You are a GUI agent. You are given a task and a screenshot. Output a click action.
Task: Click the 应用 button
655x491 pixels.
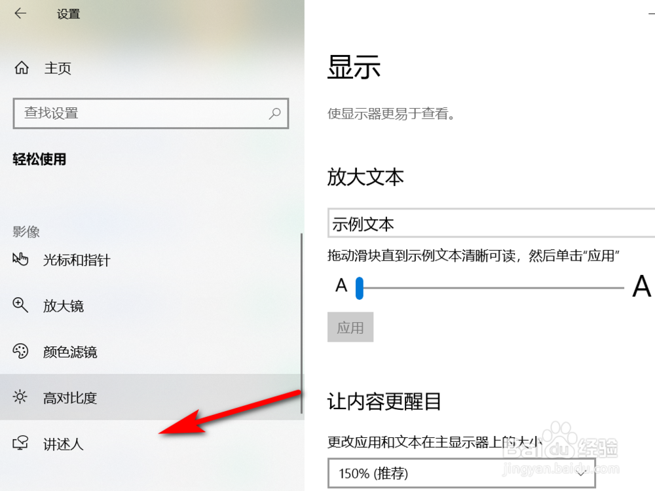350,327
